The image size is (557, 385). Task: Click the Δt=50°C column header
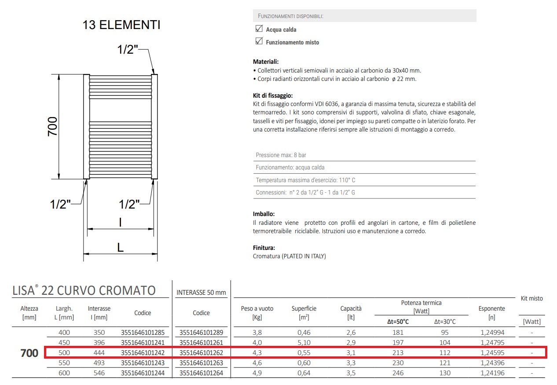coord(398,322)
